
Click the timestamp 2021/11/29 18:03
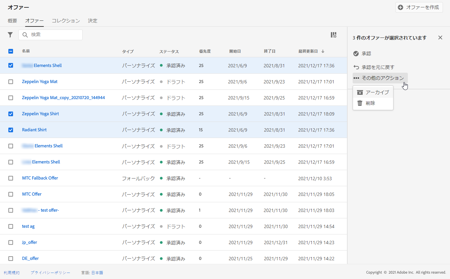316,210
